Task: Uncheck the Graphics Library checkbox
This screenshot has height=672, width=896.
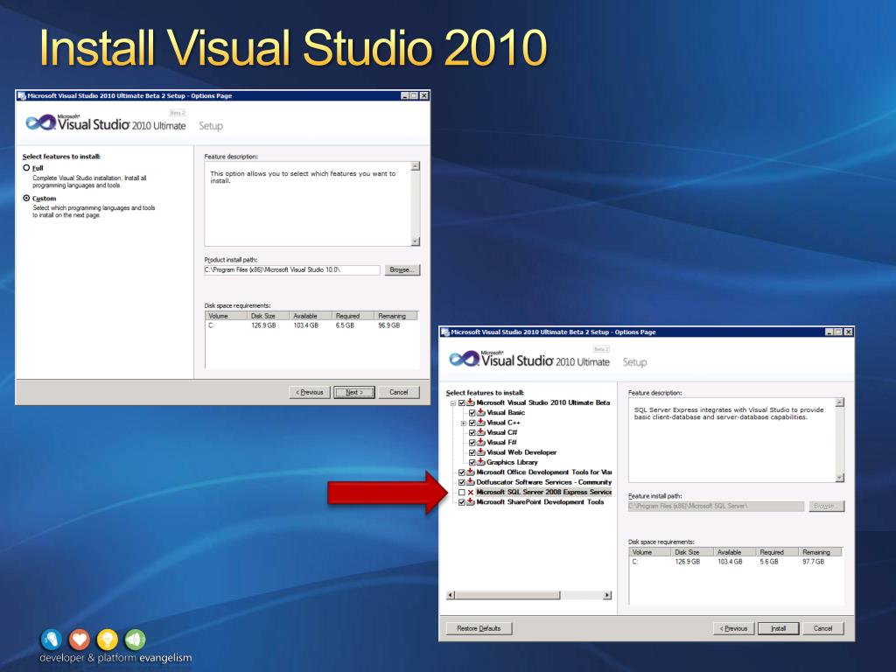Action: coord(472,462)
